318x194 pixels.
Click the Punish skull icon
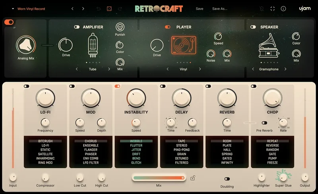tap(120, 27)
